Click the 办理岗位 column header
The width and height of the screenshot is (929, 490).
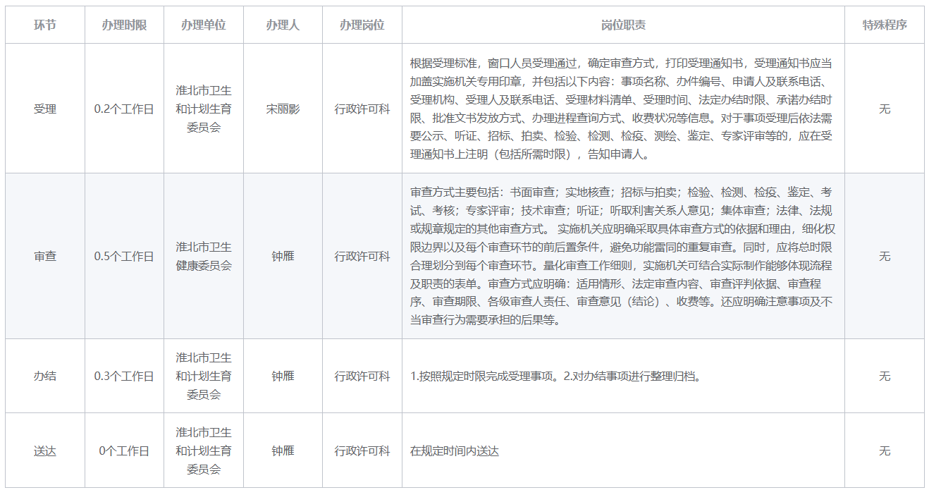click(362, 25)
